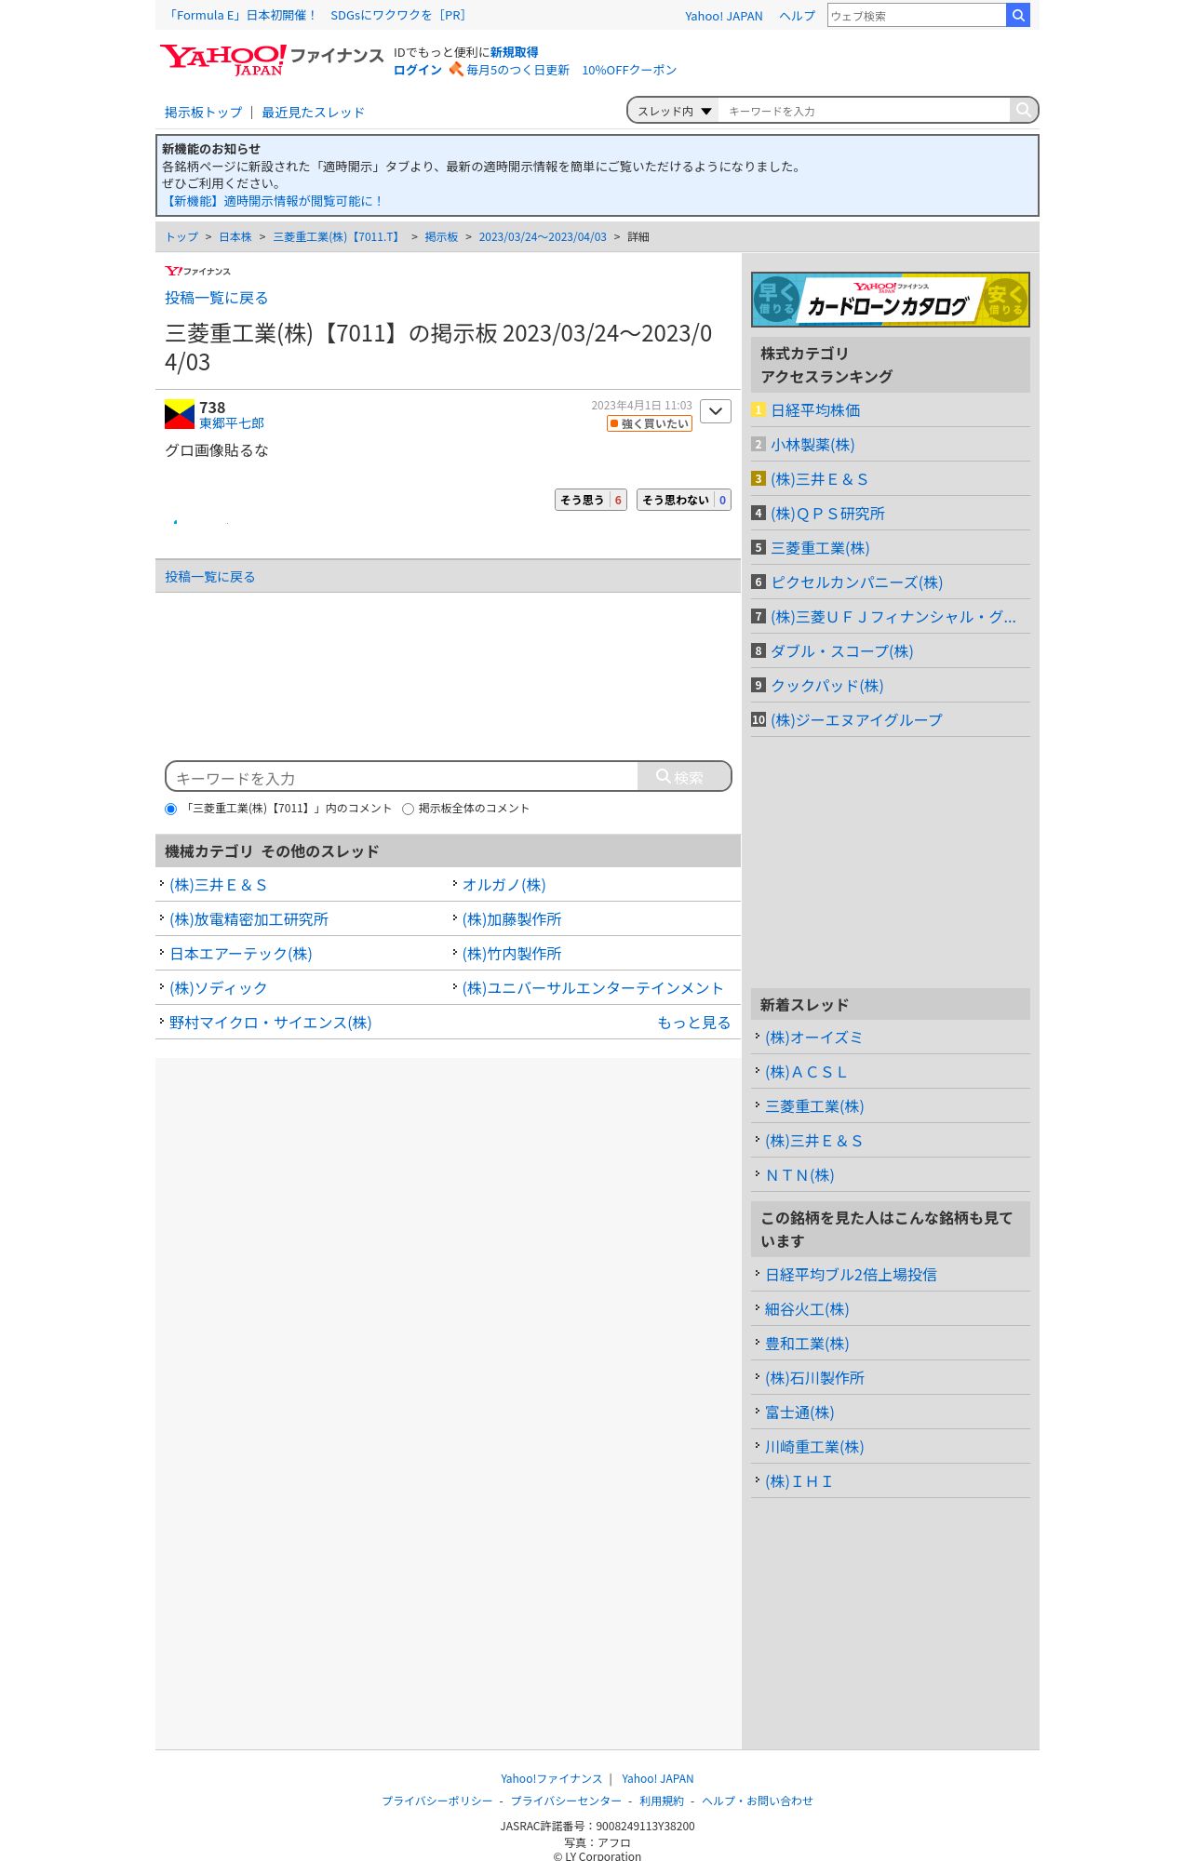Click the top keyword input field

coord(864,111)
